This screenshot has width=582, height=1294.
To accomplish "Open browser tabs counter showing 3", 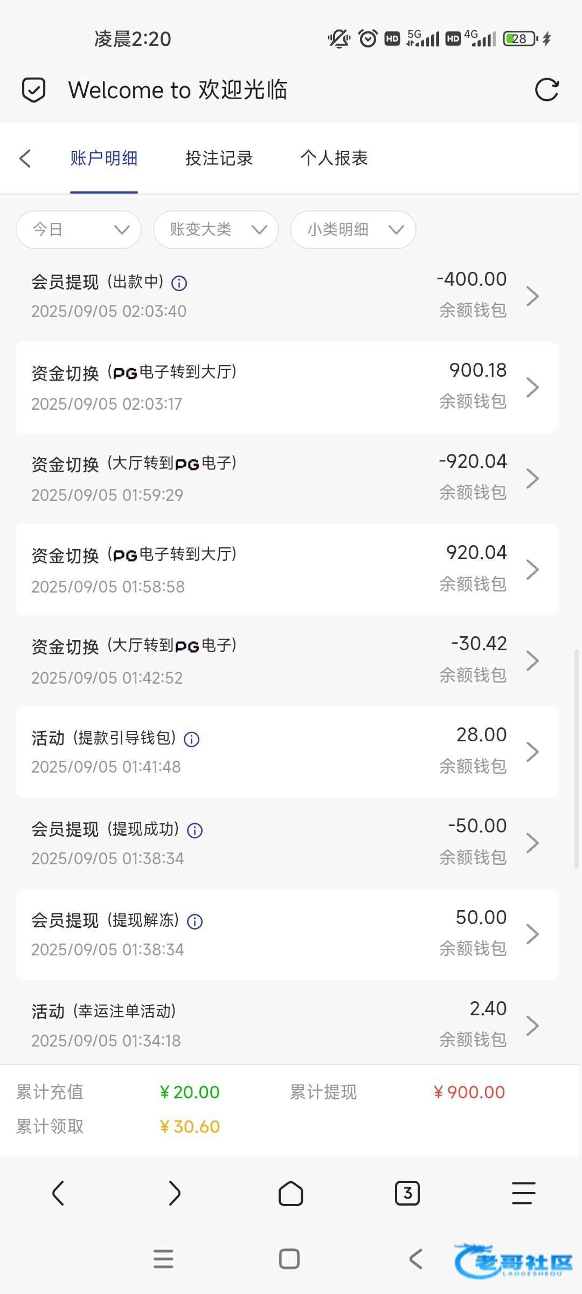I will point(407,1193).
